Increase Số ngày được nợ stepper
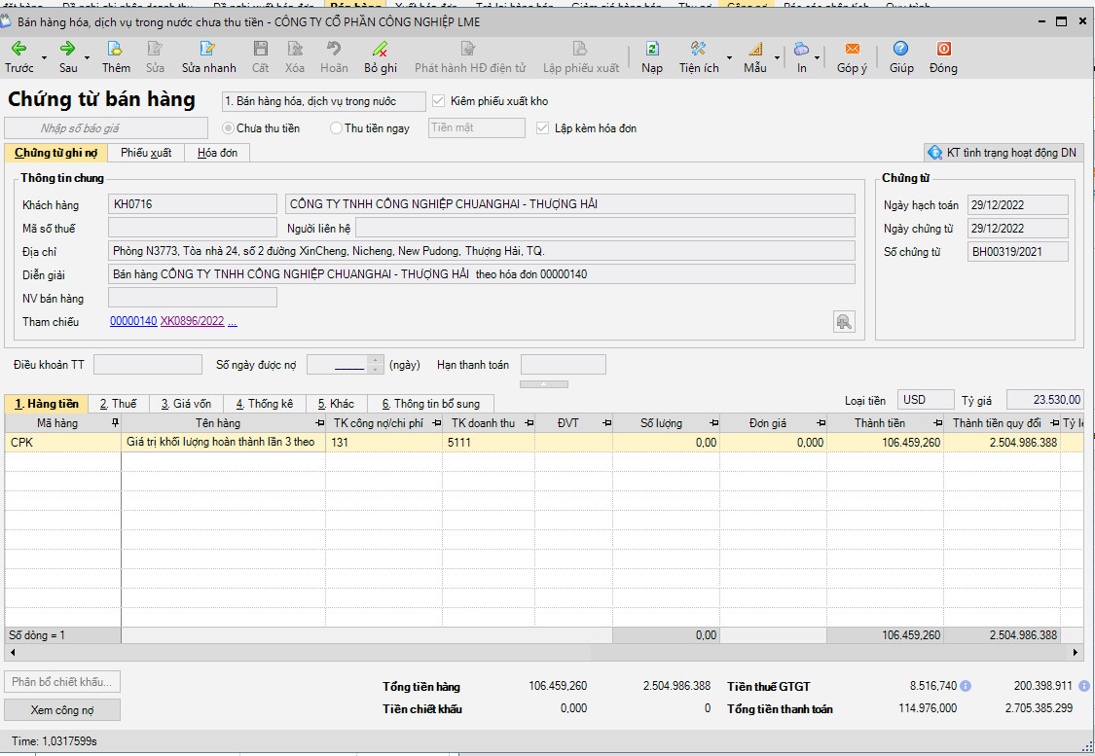 pyautogui.click(x=376, y=360)
